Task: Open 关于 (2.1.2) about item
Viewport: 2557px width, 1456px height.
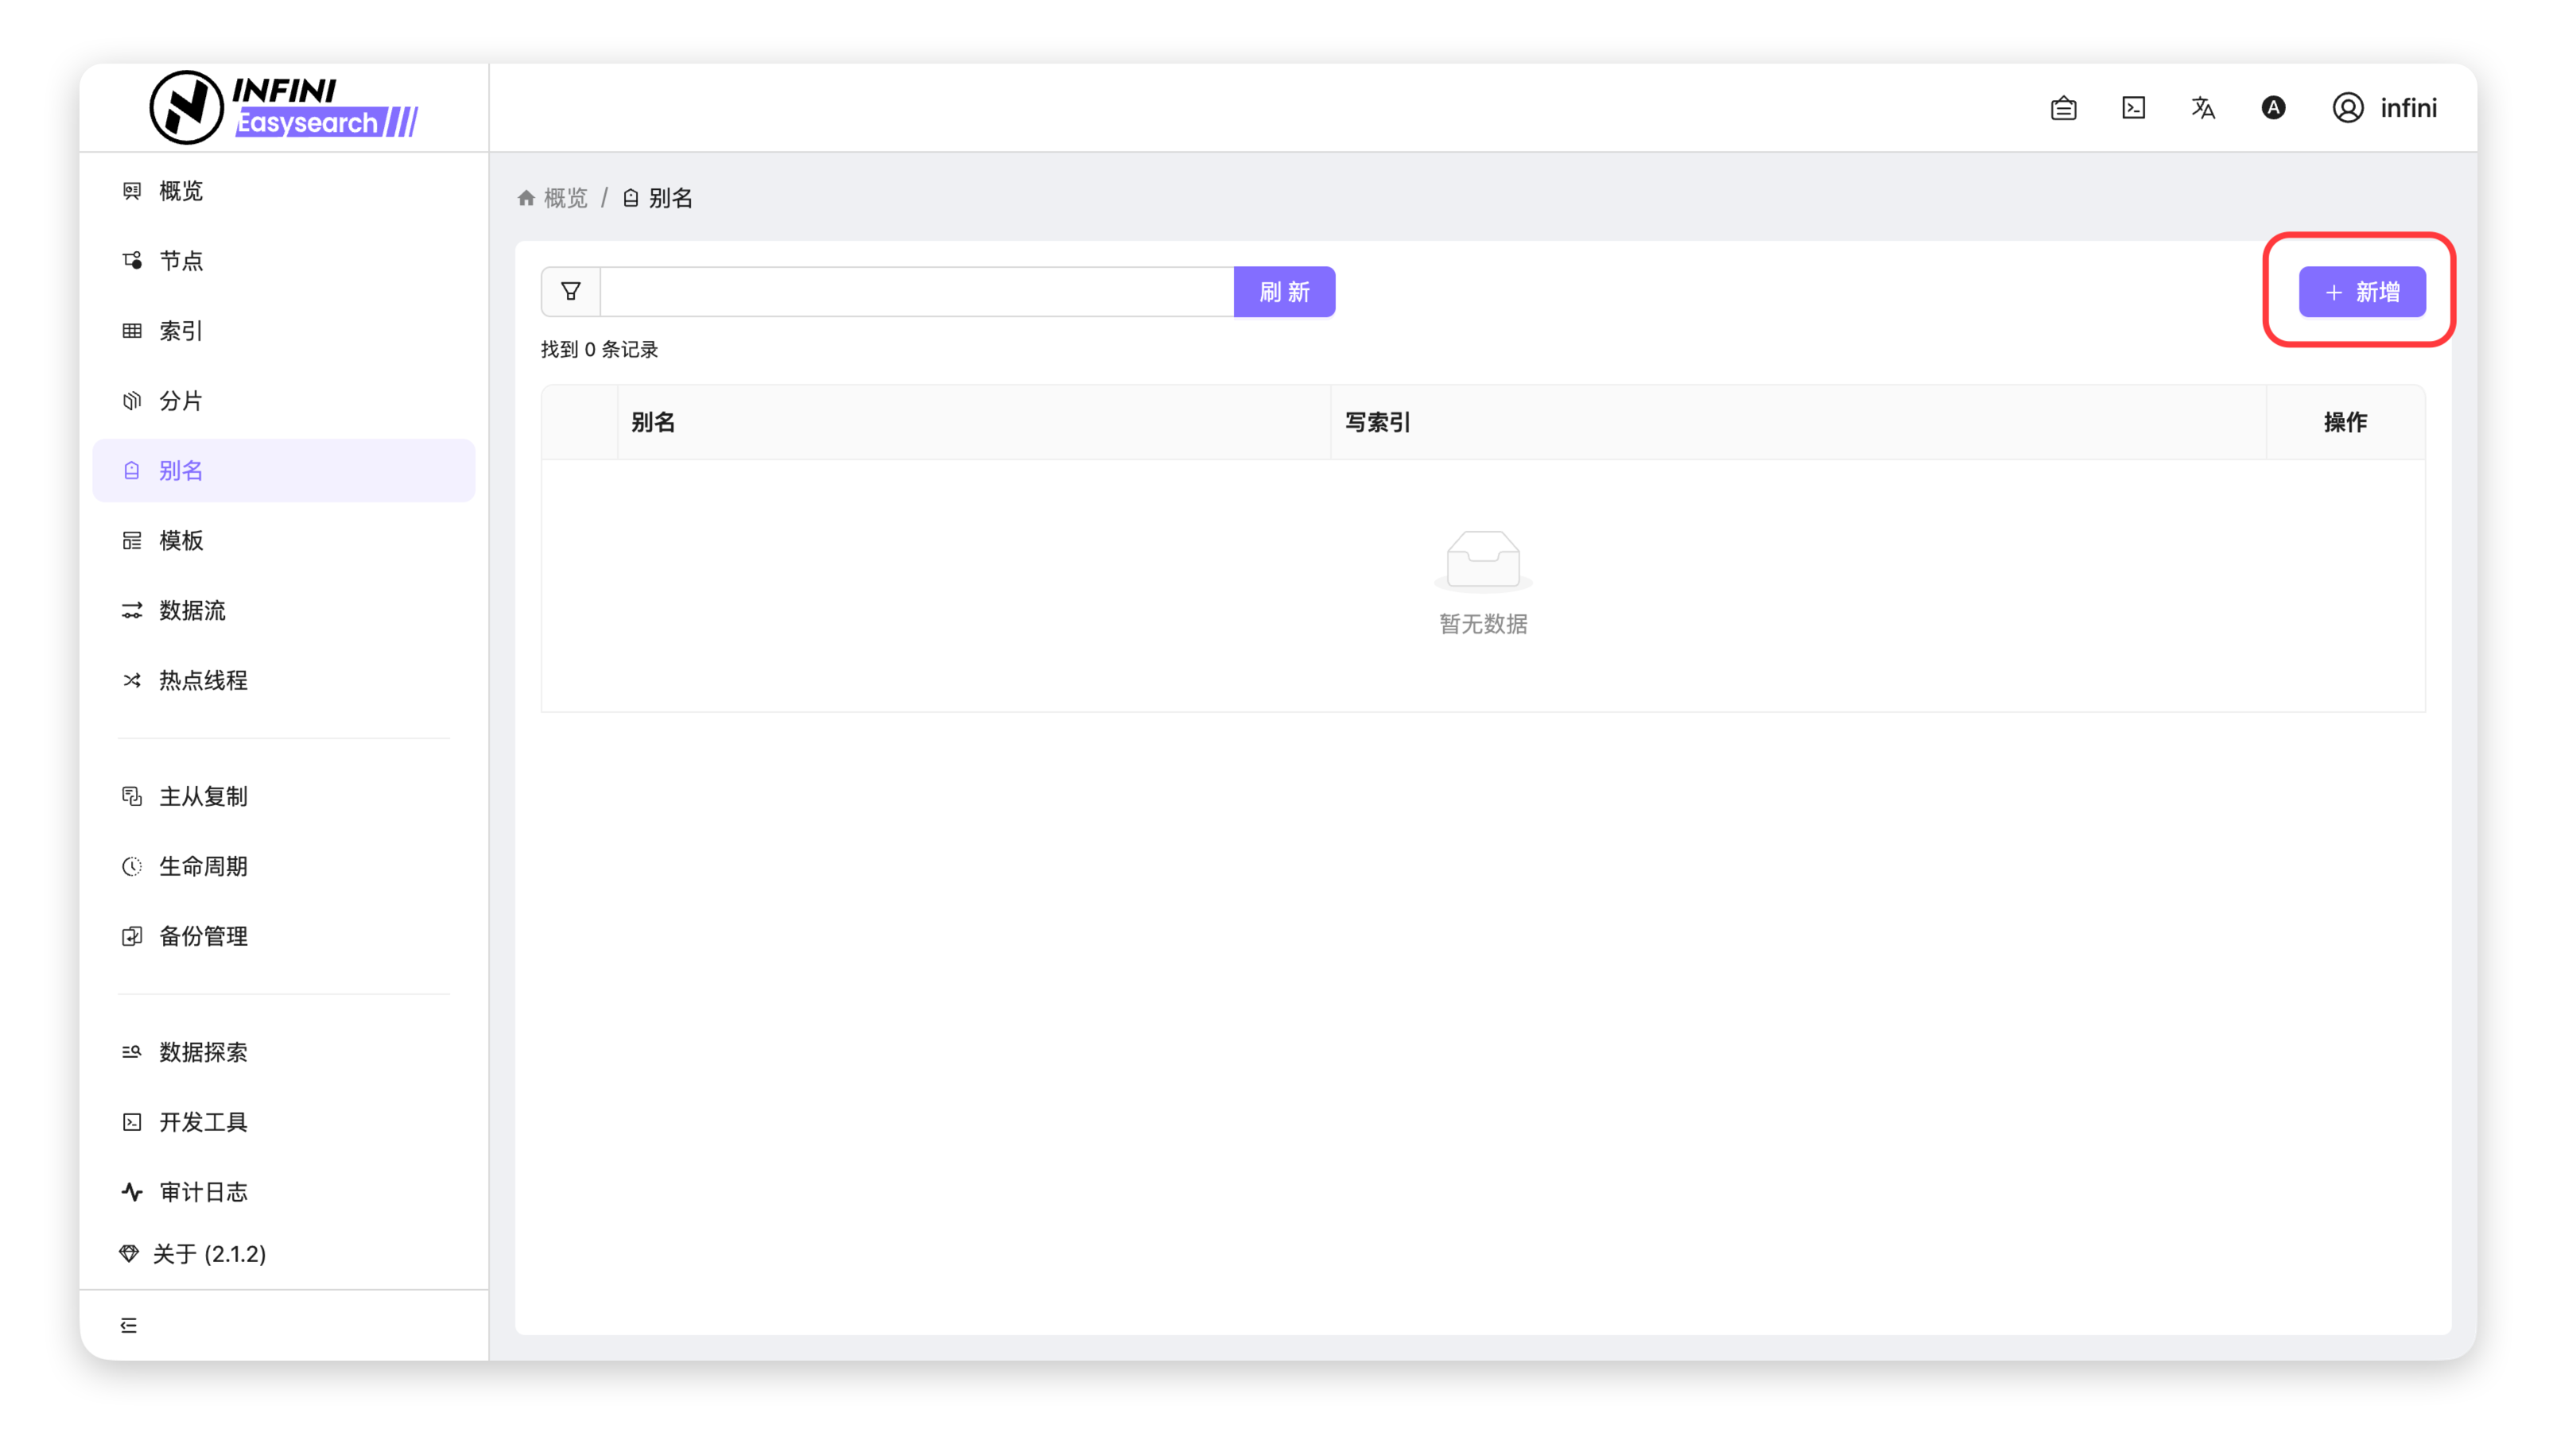Action: pos(208,1254)
